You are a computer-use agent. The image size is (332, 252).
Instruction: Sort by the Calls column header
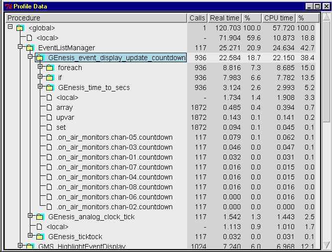coord(197,18)
